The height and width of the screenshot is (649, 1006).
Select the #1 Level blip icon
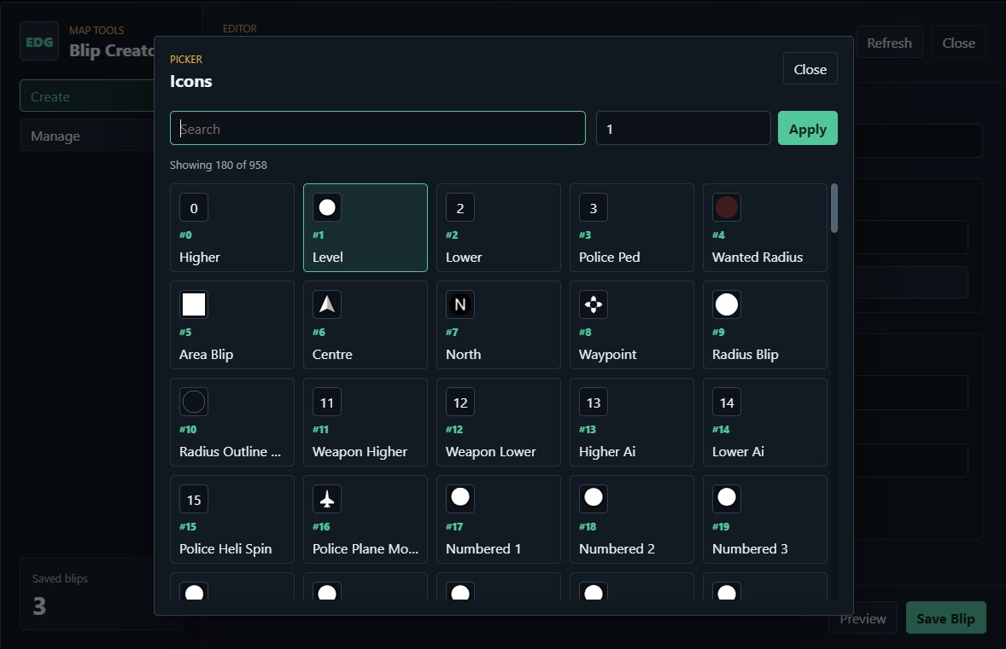(365, 228)
